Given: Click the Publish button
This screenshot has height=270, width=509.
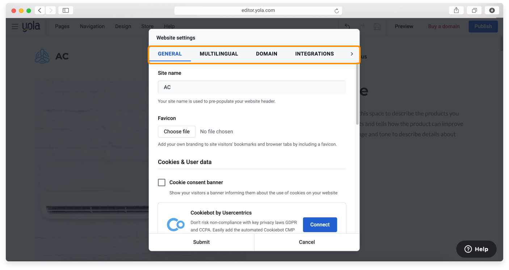Looking at the screenshot, I should 483,26.
